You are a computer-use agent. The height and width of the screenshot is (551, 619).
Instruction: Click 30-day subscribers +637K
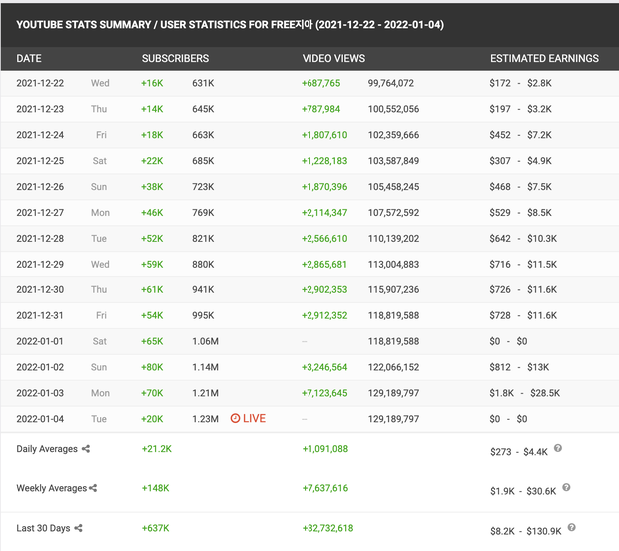[155, 528]
